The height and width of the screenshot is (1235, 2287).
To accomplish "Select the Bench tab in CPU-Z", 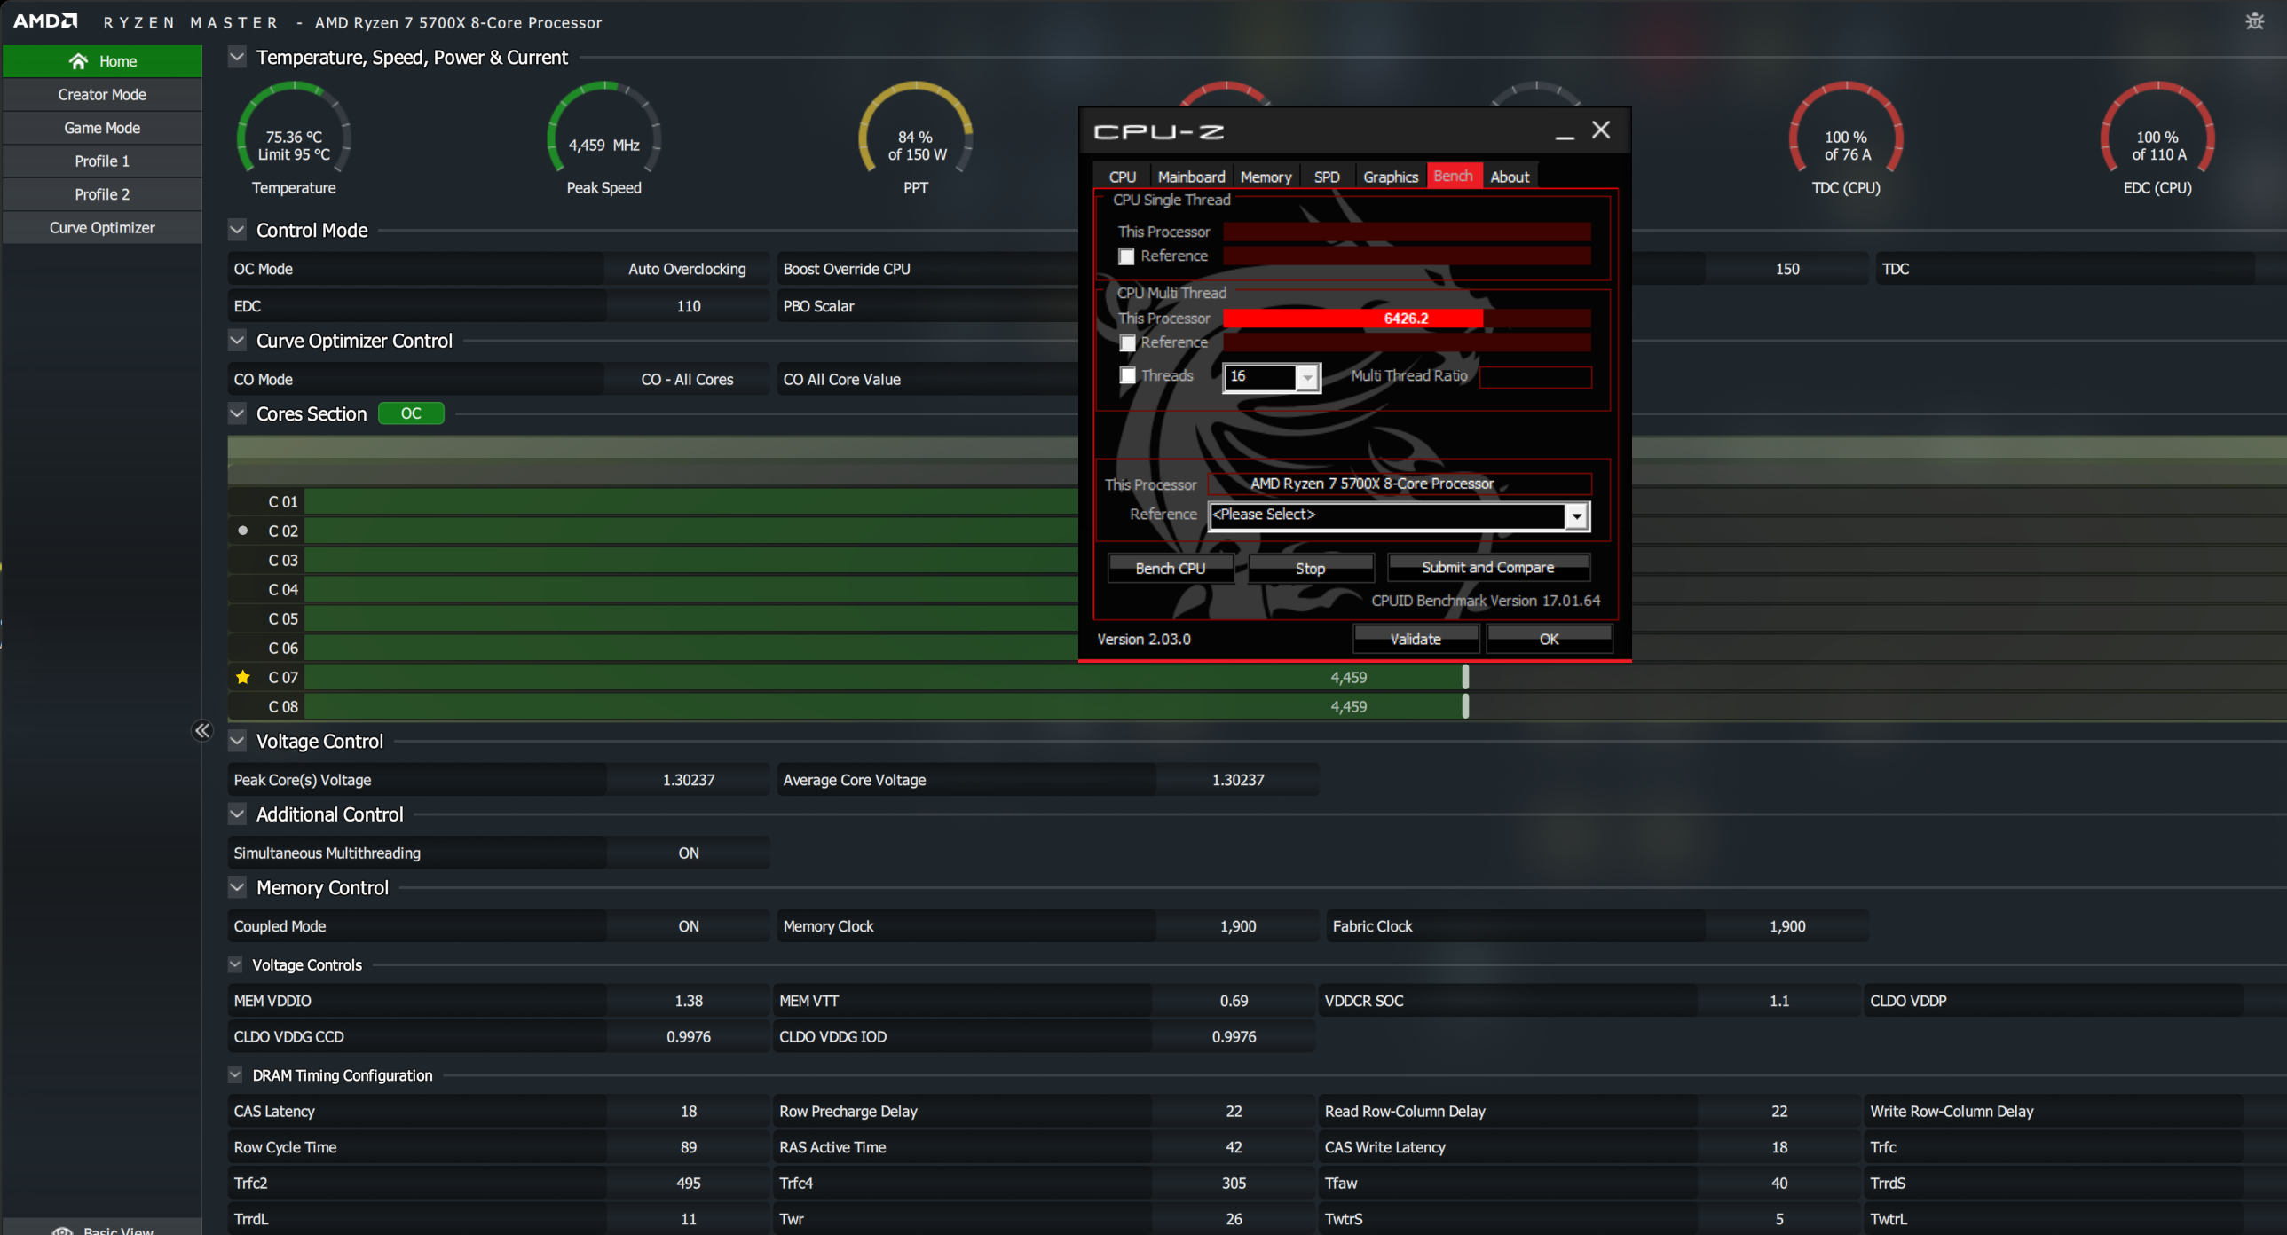I will coord(1454,176).
